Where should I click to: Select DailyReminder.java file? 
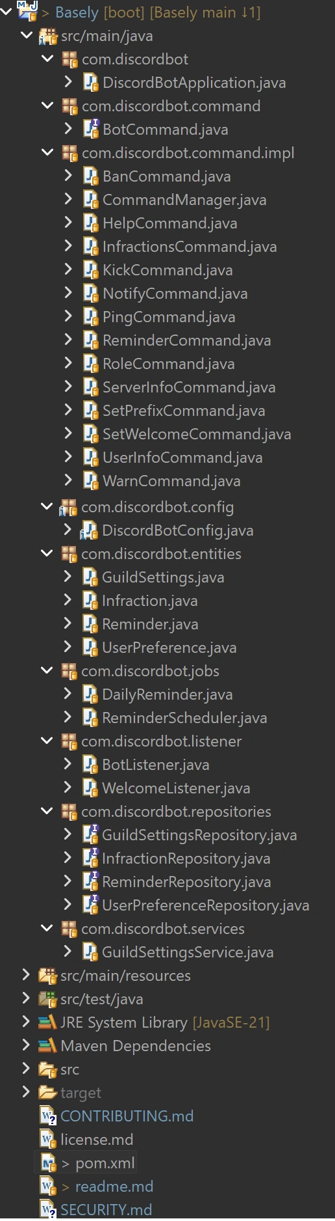pyautogui.click(x=167, y=694)
